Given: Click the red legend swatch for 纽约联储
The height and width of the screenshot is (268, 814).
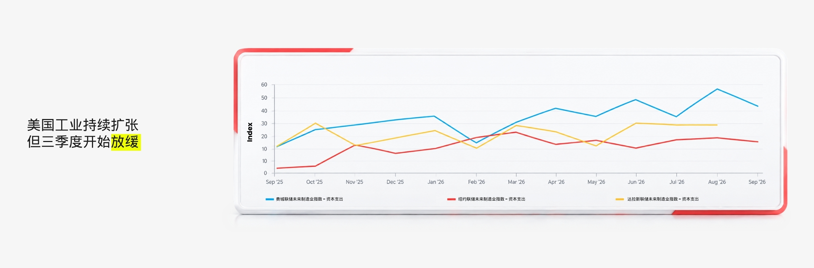Looking at the screenshot, I should pyautogui.click(x=451, y=199).
